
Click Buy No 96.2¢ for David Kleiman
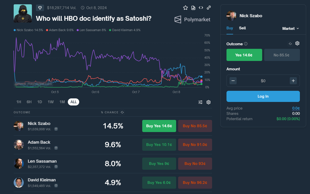pyautogui.click(x=195, y=183)
